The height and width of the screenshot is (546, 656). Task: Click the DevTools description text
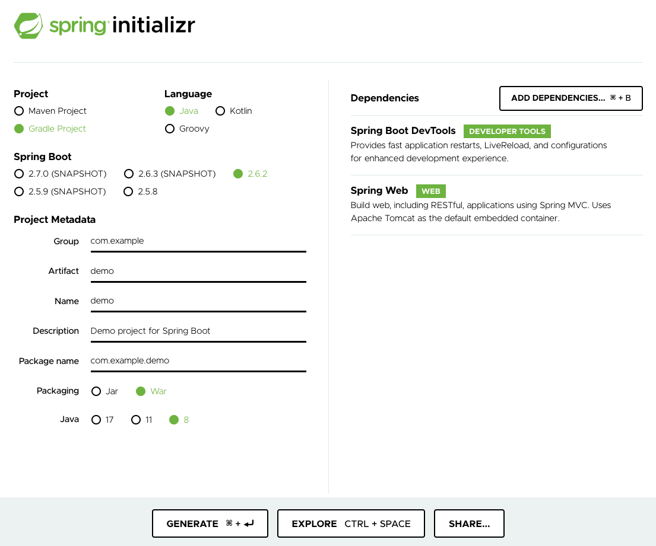[478, 152]
